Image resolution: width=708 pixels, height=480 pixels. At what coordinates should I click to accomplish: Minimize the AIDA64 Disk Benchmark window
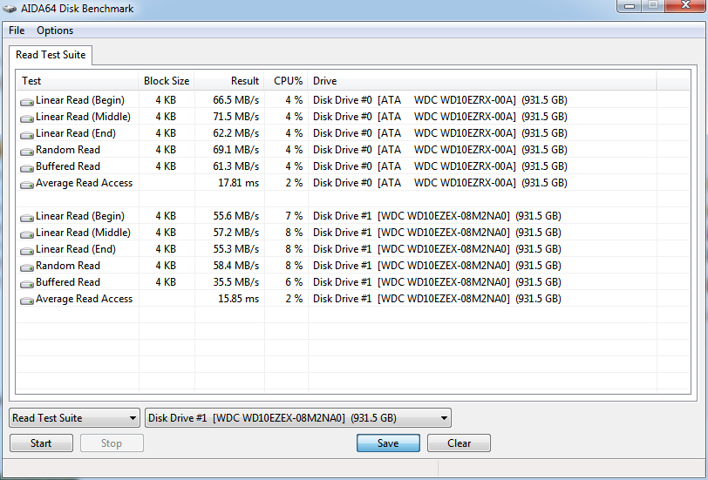pos(630,5)
